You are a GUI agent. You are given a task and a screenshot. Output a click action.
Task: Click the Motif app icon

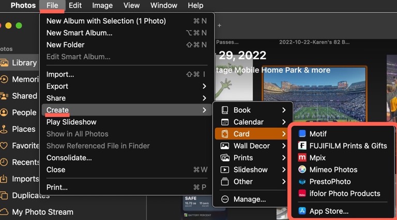pos(302,134)
